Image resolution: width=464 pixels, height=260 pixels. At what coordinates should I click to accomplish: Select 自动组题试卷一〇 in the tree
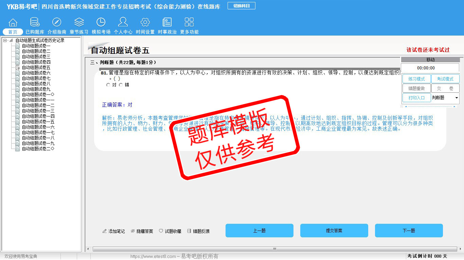click(38, 94)
